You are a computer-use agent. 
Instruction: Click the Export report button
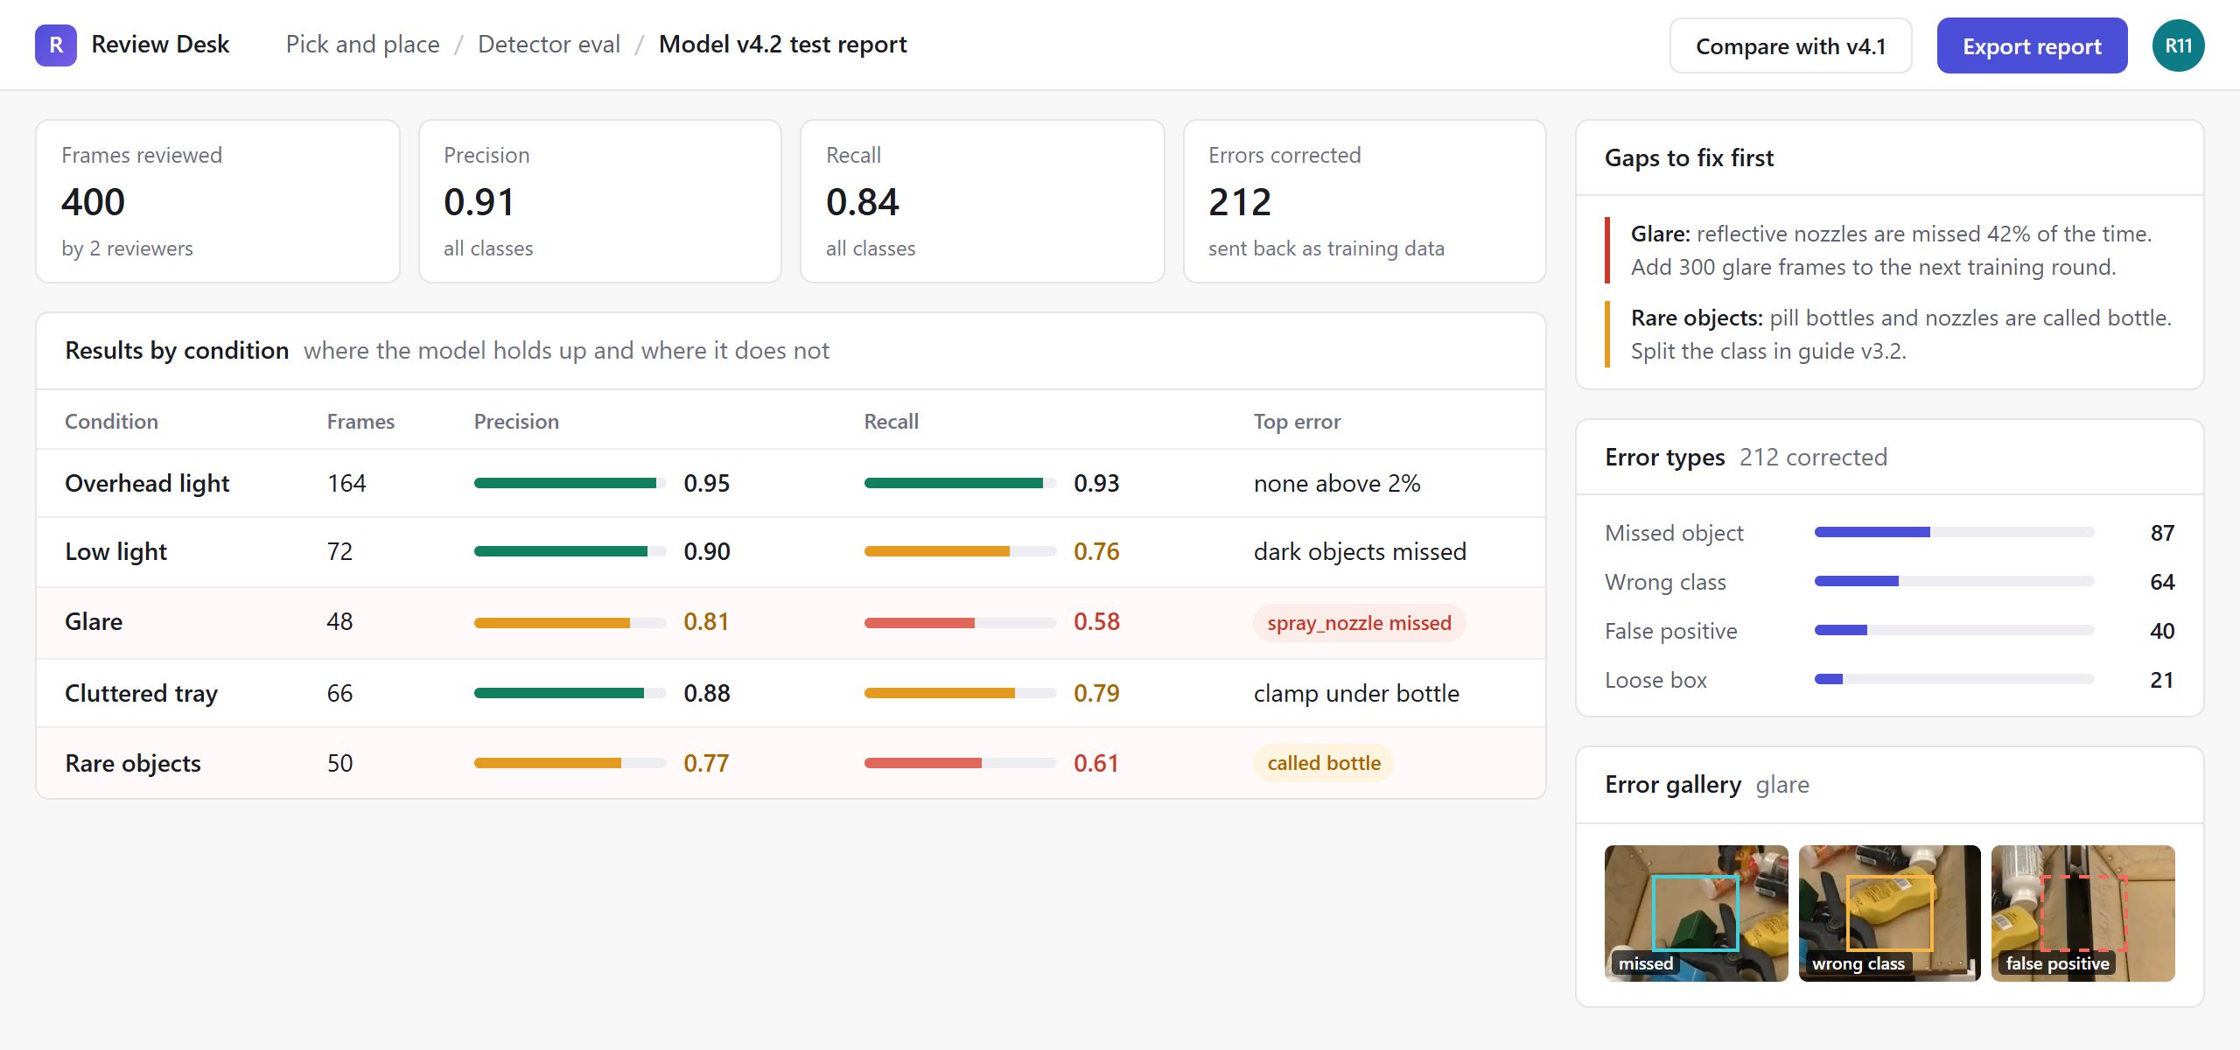click(x=2032, y=45)
